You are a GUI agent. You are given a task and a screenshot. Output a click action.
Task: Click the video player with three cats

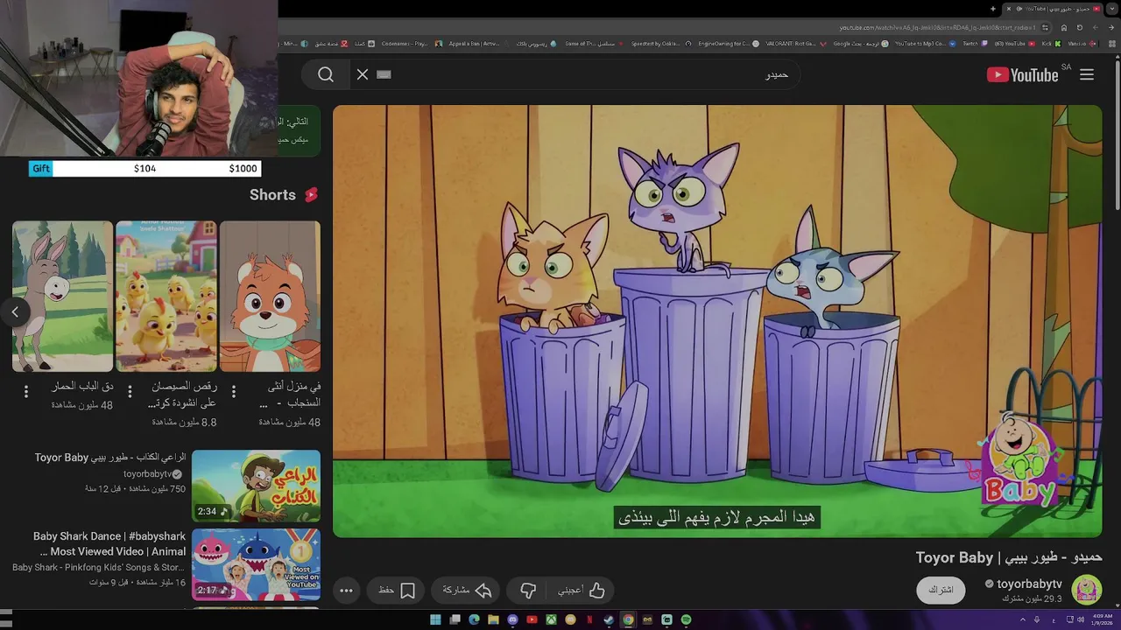(717, 321)
